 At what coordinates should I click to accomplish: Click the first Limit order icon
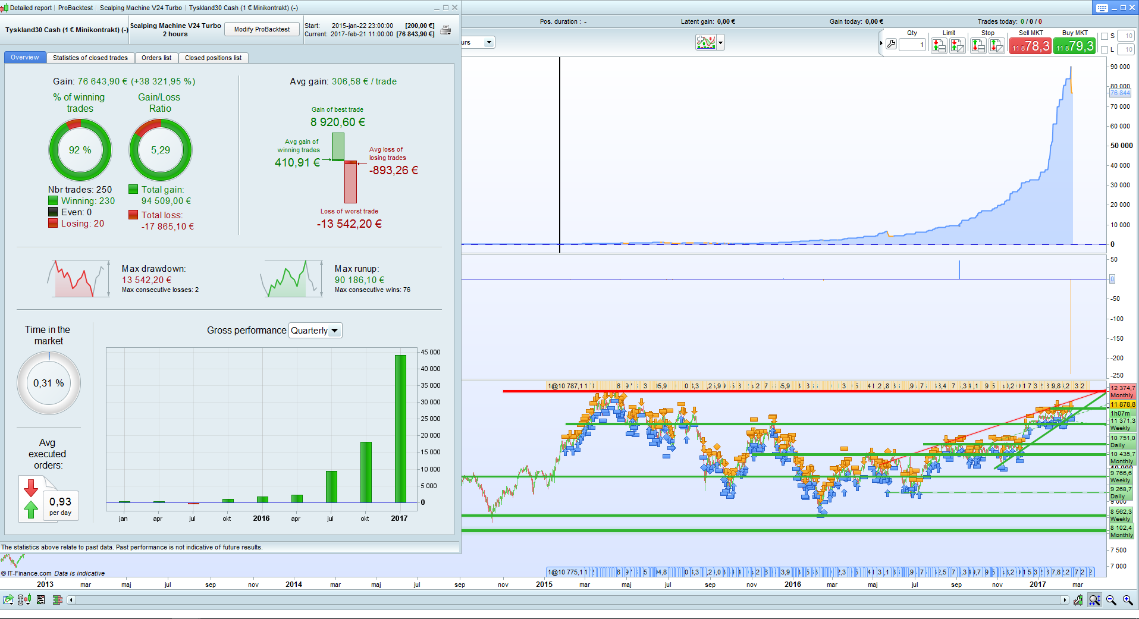(939, 45)
